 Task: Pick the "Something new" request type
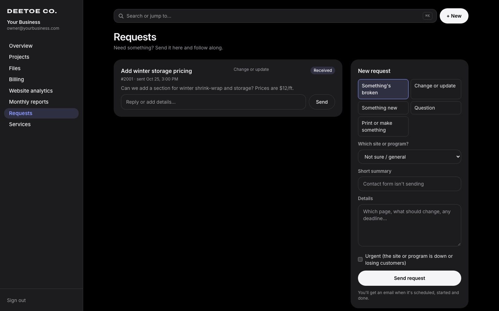pyautogui.click(x=383, y=108)
